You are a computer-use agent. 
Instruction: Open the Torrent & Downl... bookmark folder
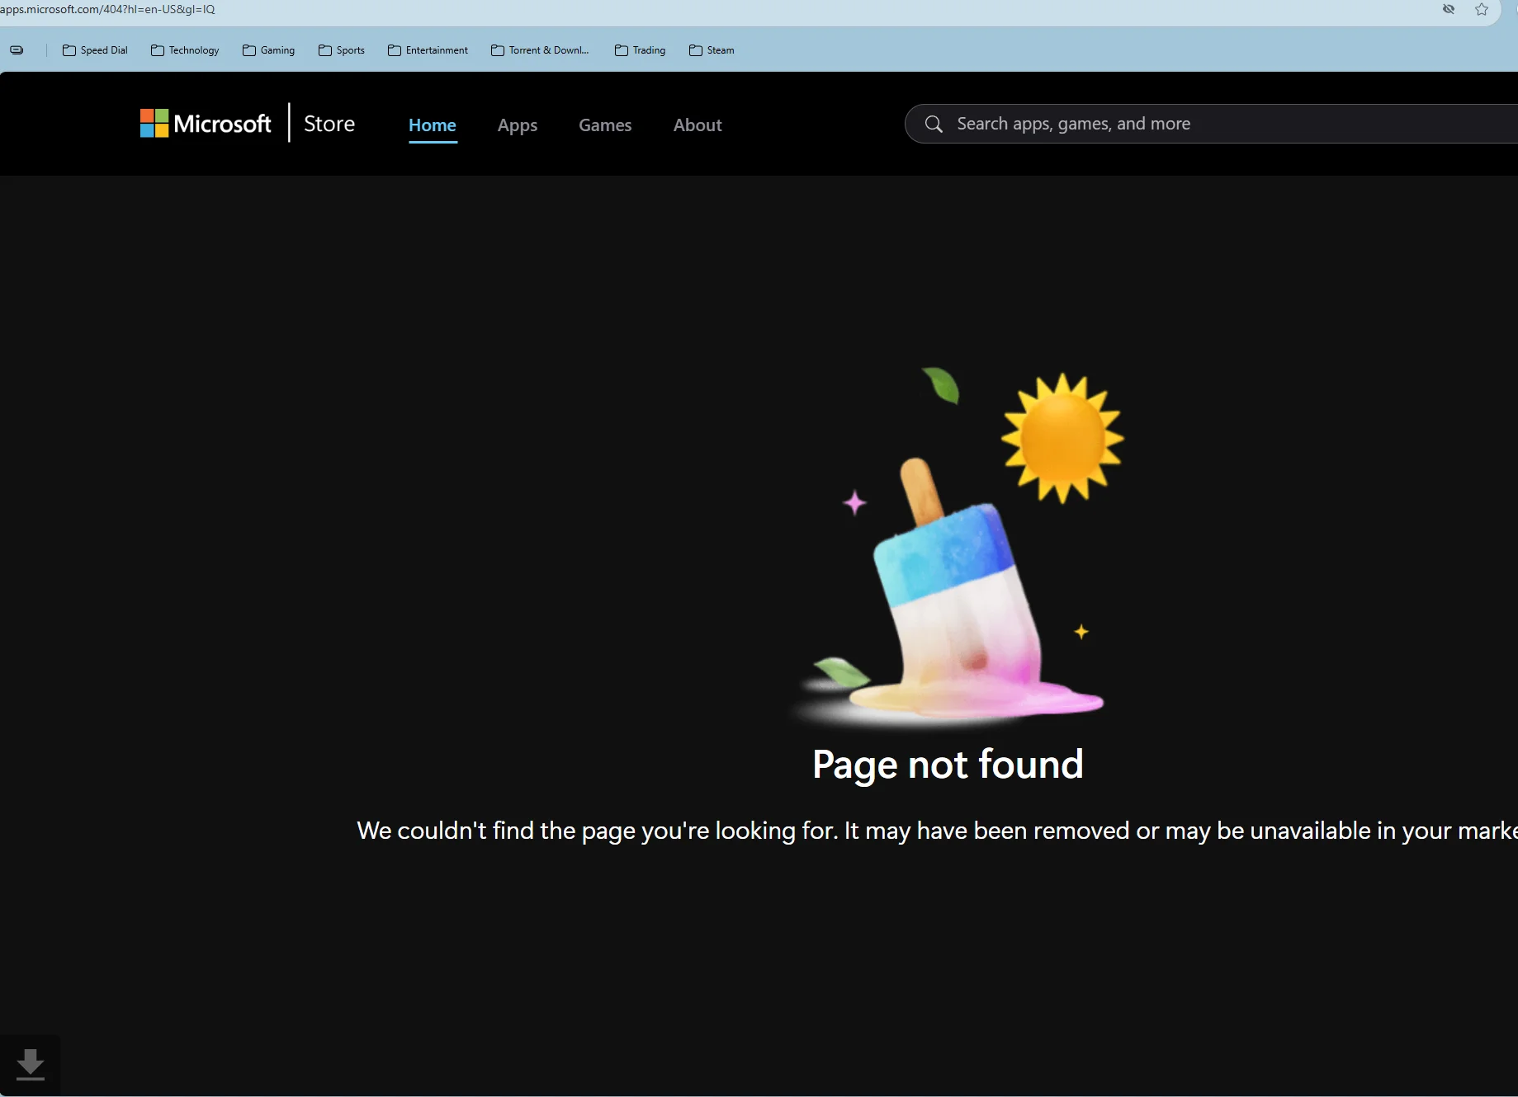coord(540,50)
